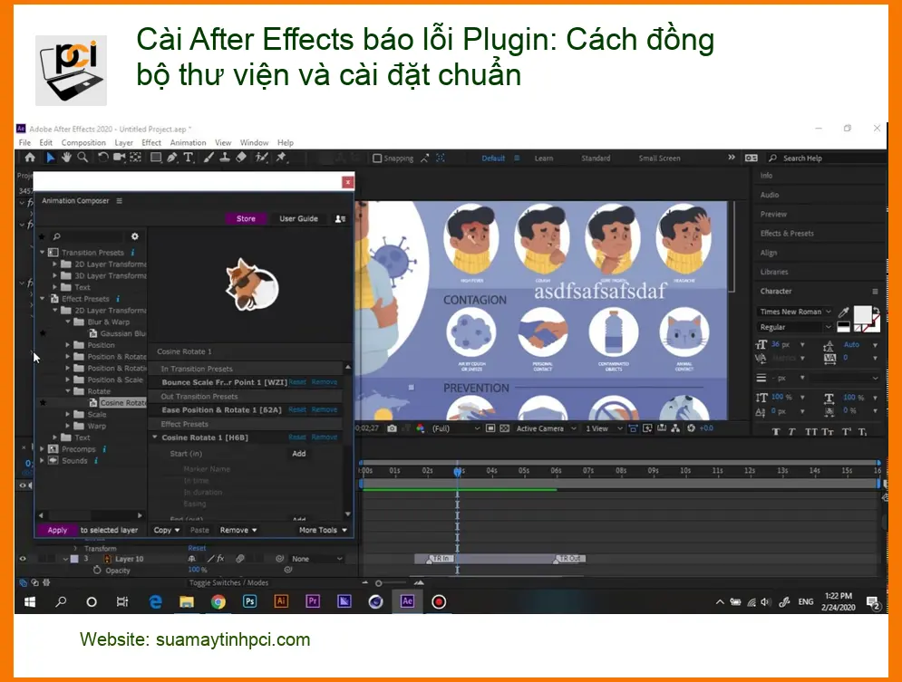Select the Hand tool

pos(66,158)
